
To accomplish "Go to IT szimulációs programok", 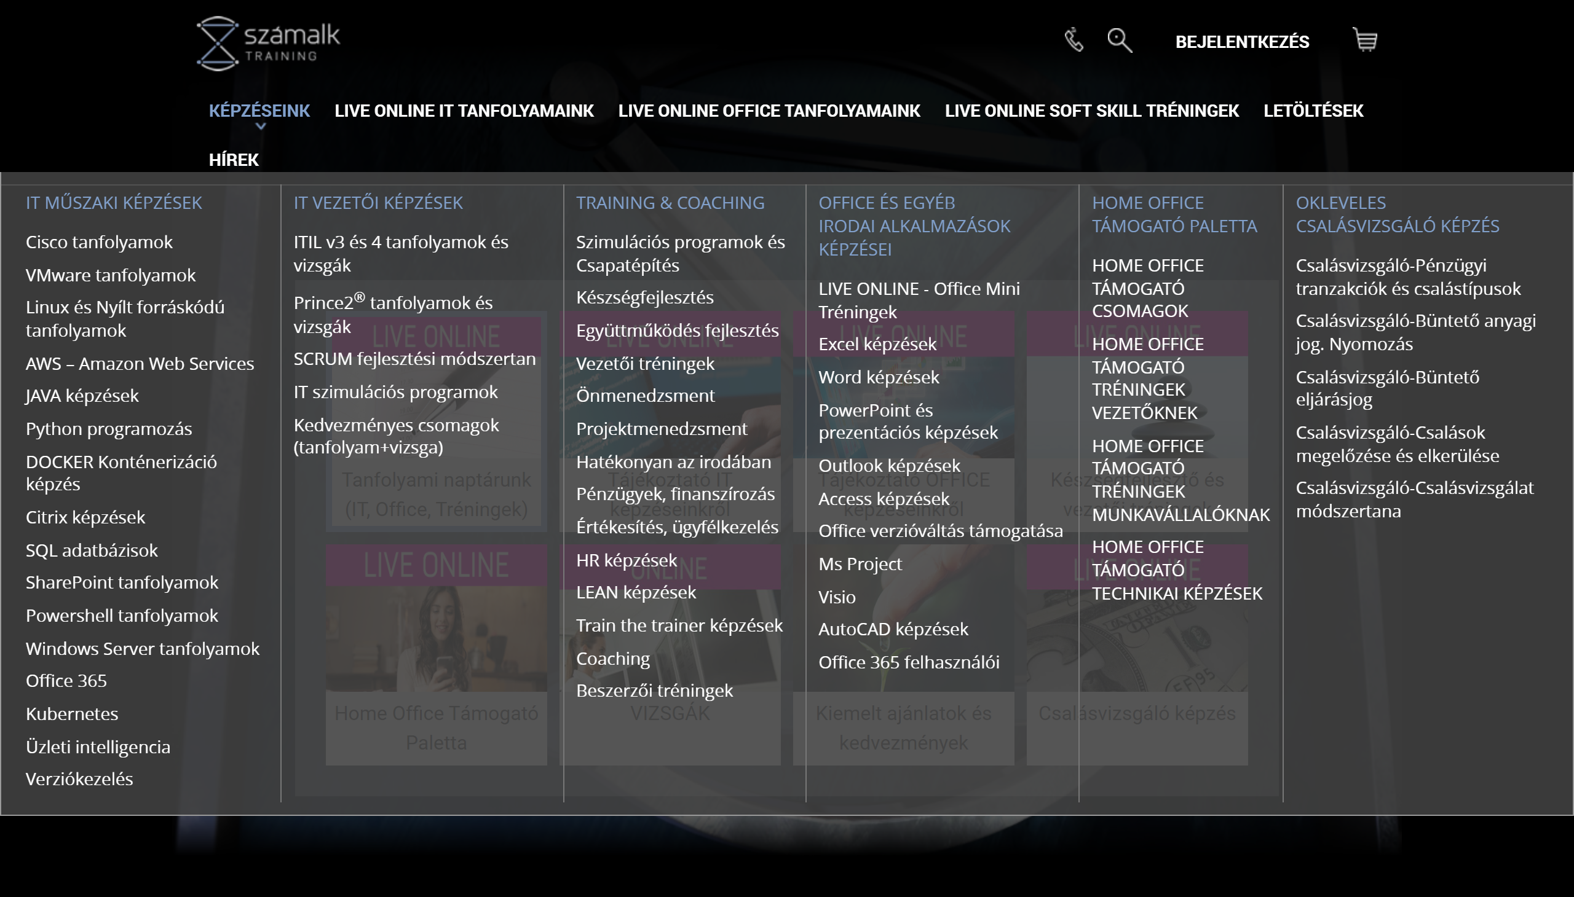I will click(396, 393).
